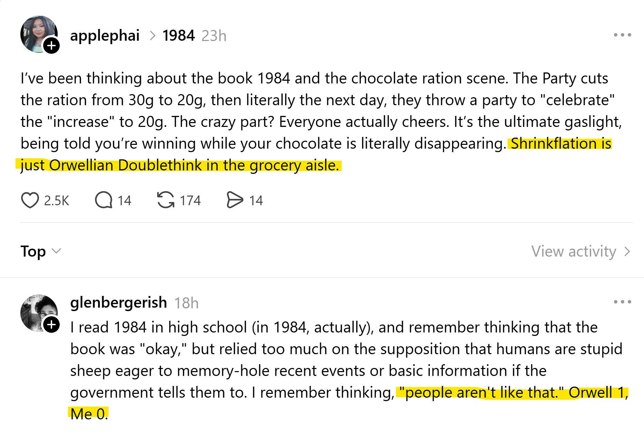Click the chevron next to Top
This screenshot has width=644, height=438.
pyautogui.click(x=56, y=251)
